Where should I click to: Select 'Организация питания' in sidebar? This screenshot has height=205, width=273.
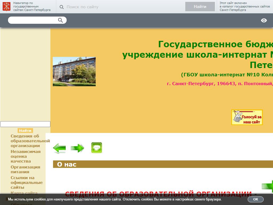coord(25,169)
